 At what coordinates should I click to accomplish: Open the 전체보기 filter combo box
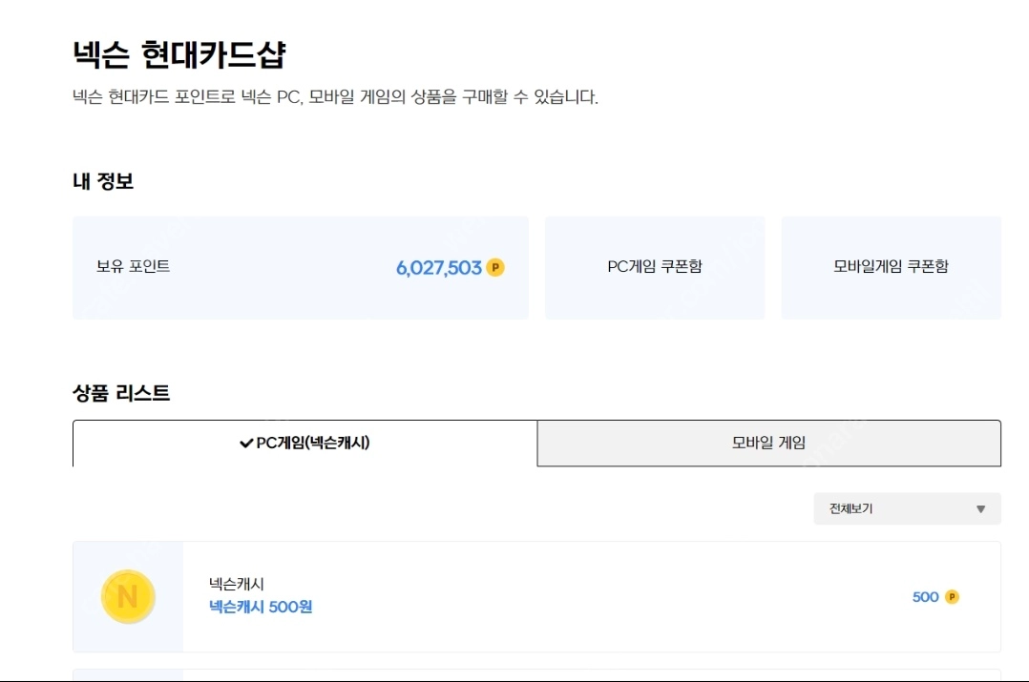(907, 509)
